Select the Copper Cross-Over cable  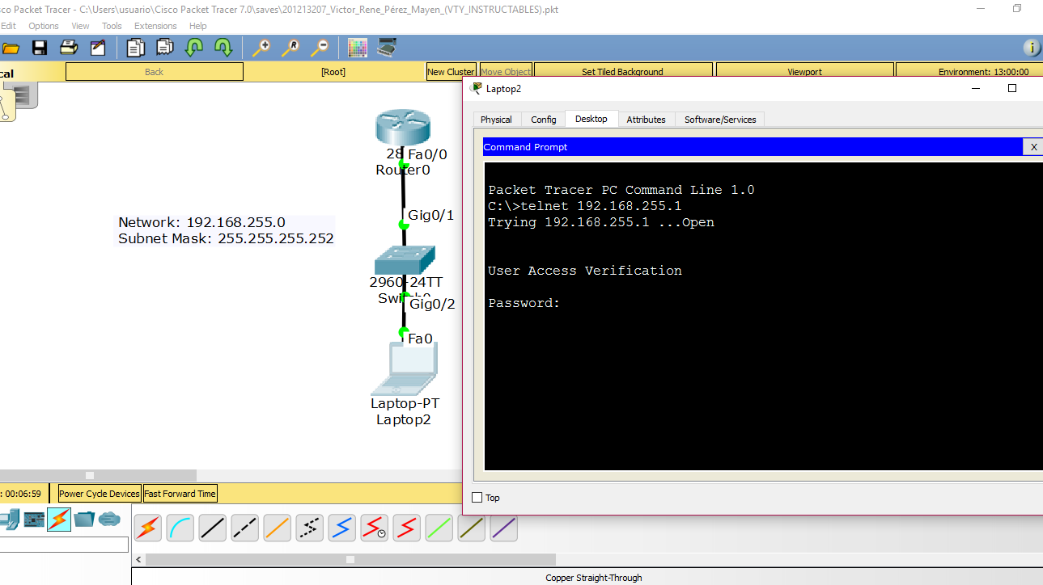244,528
